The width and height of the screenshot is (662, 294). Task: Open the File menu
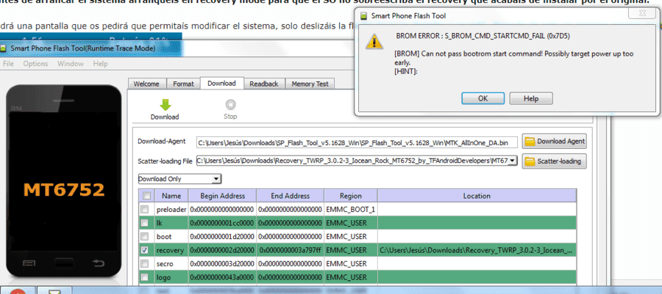click(x=8, y=64)
